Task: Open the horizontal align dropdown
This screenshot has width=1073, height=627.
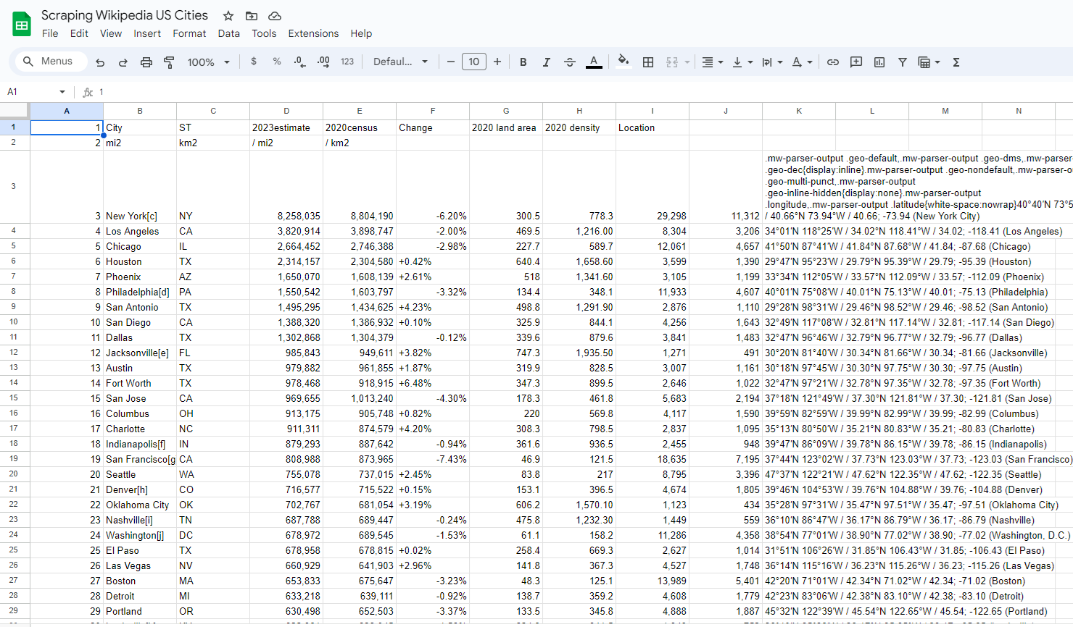Action: pyautogui.click(x=712, y=62)
